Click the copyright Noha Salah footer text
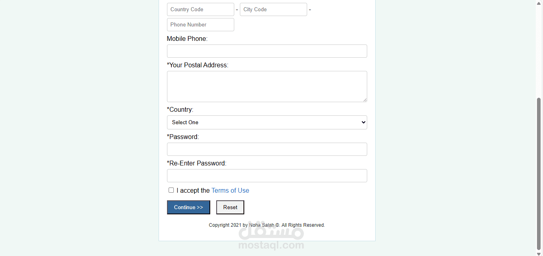 [267, 225]
